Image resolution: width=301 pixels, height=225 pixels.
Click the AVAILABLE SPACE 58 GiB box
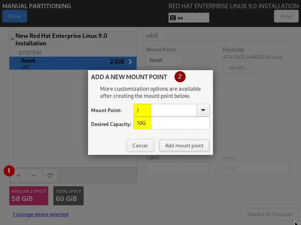pyautogui.click(x=29, y=196)
